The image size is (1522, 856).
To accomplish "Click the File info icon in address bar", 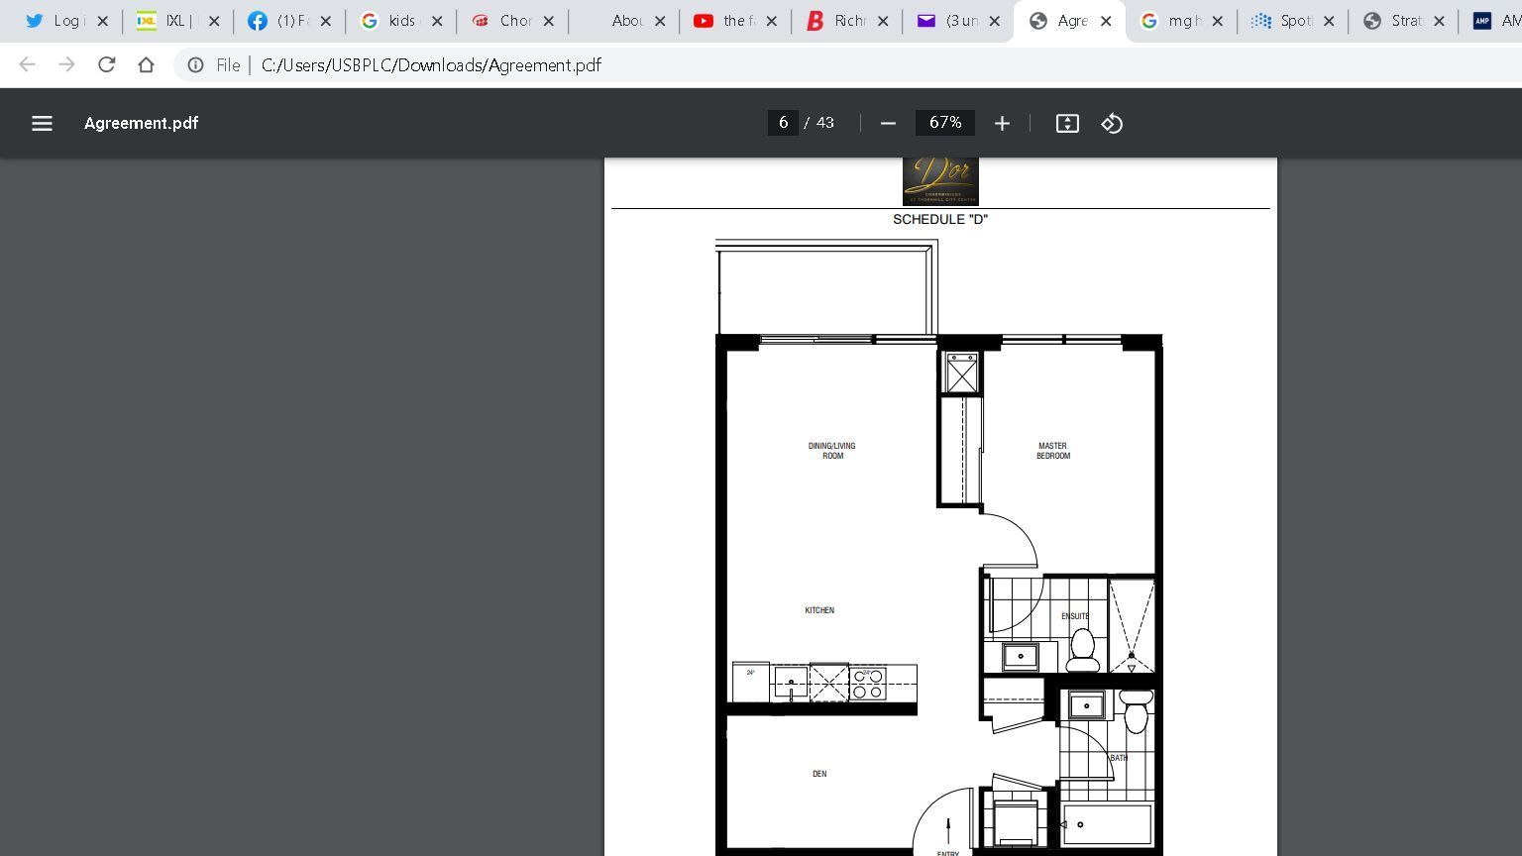I will pyautogui.click(x=196, y=64).
